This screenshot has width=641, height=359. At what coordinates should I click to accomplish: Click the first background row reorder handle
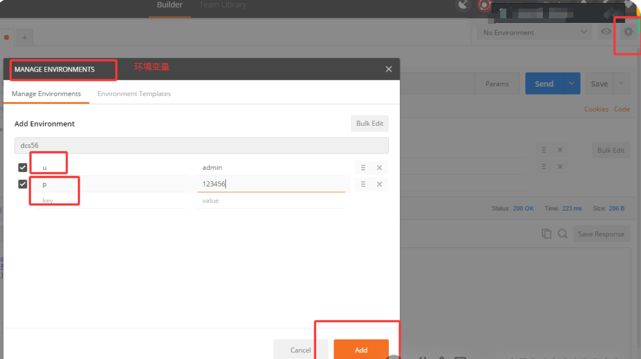coord(544,151)
